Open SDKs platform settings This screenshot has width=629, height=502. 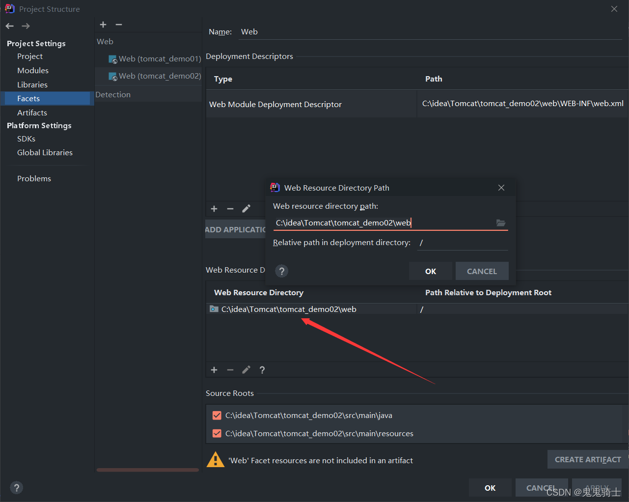point(27,139)
